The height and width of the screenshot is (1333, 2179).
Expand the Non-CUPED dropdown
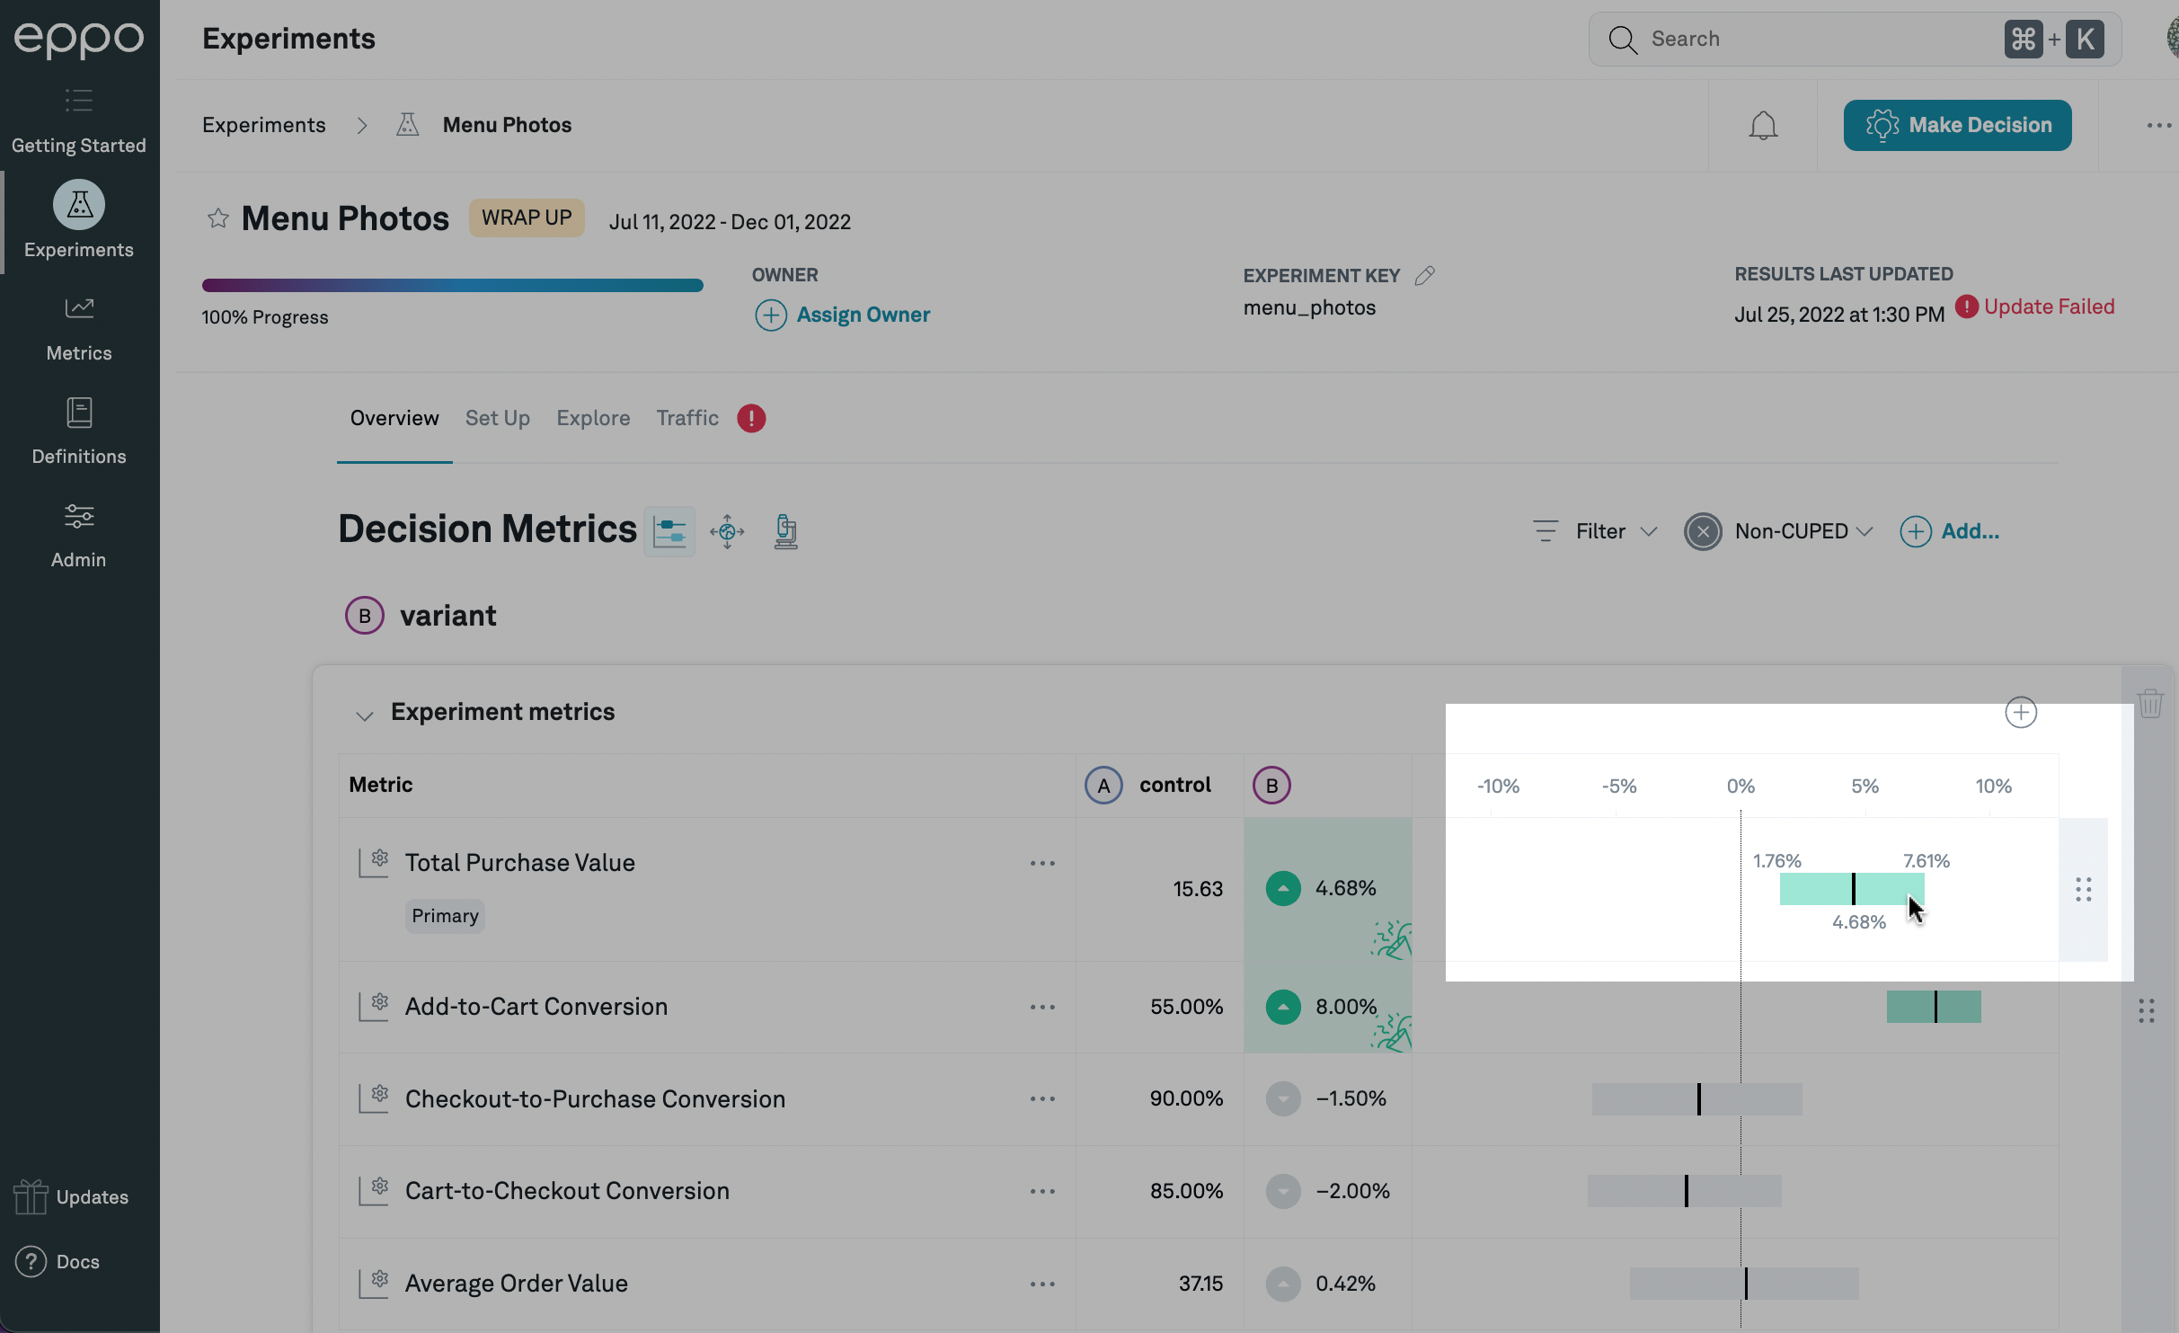[1803, 531]
